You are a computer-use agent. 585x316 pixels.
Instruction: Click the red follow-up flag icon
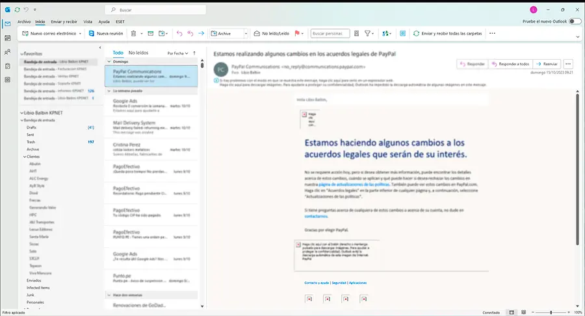coord(297,34)
